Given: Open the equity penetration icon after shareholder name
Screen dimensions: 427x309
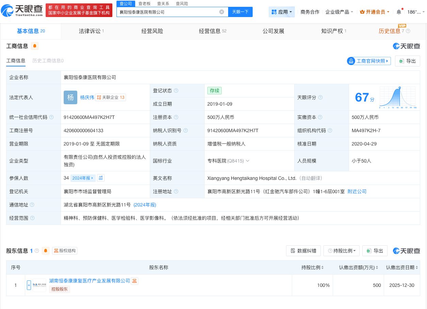Looking at the screenshot, I should coord(135,281).
